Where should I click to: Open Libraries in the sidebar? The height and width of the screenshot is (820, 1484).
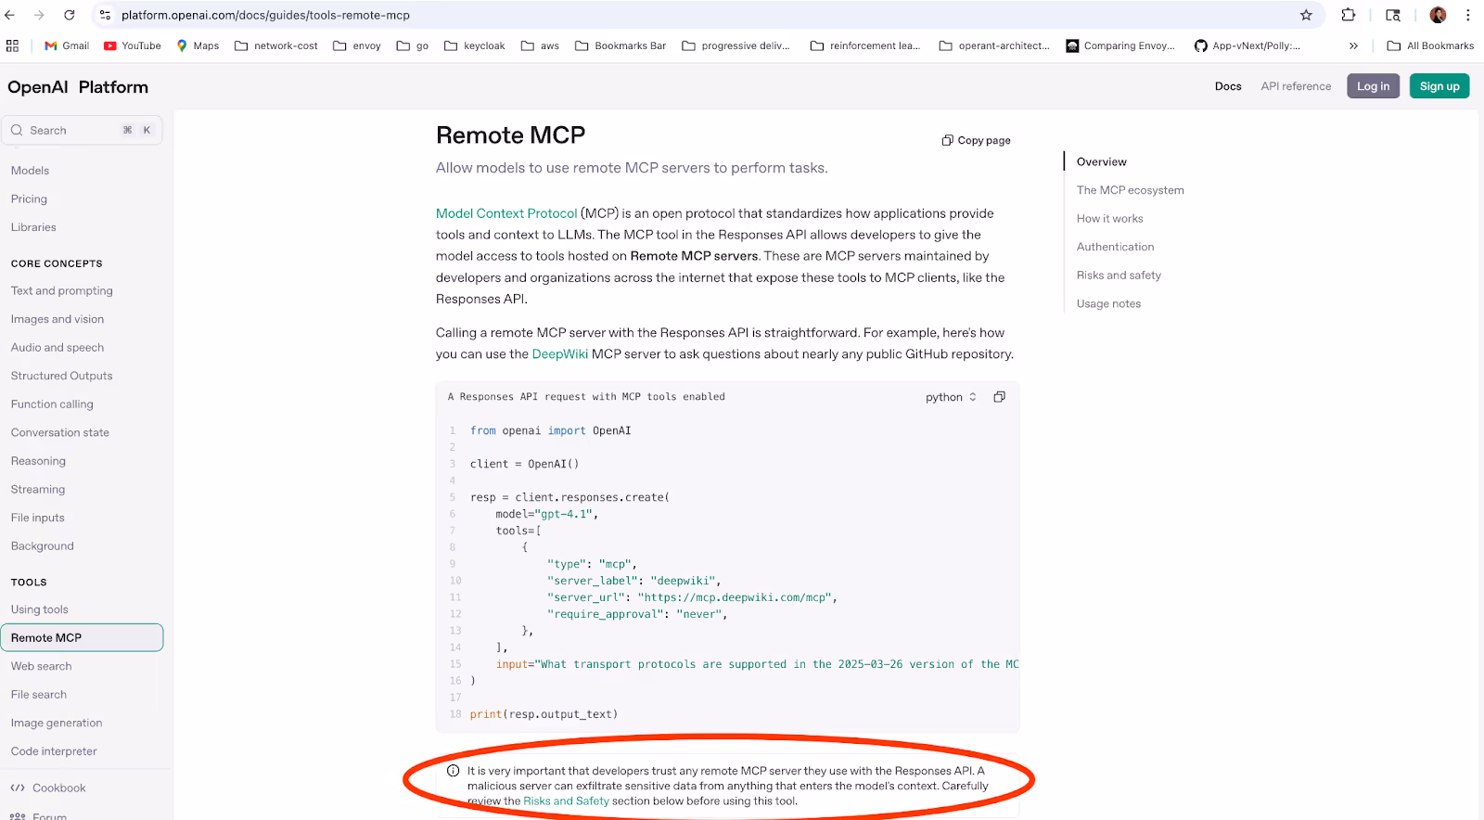click(x=33, y=227)
